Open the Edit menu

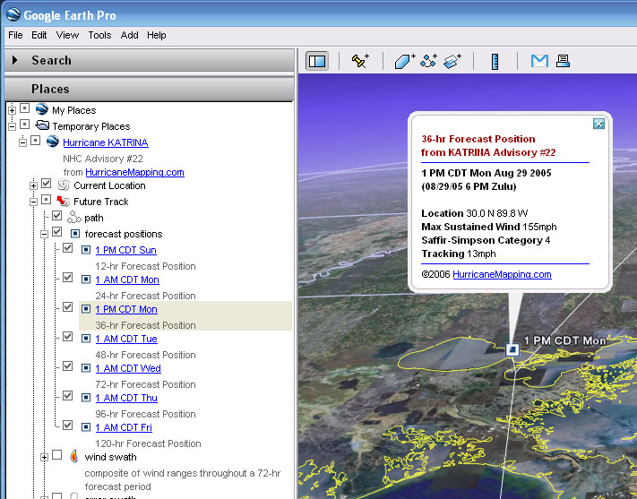point(39,35)
